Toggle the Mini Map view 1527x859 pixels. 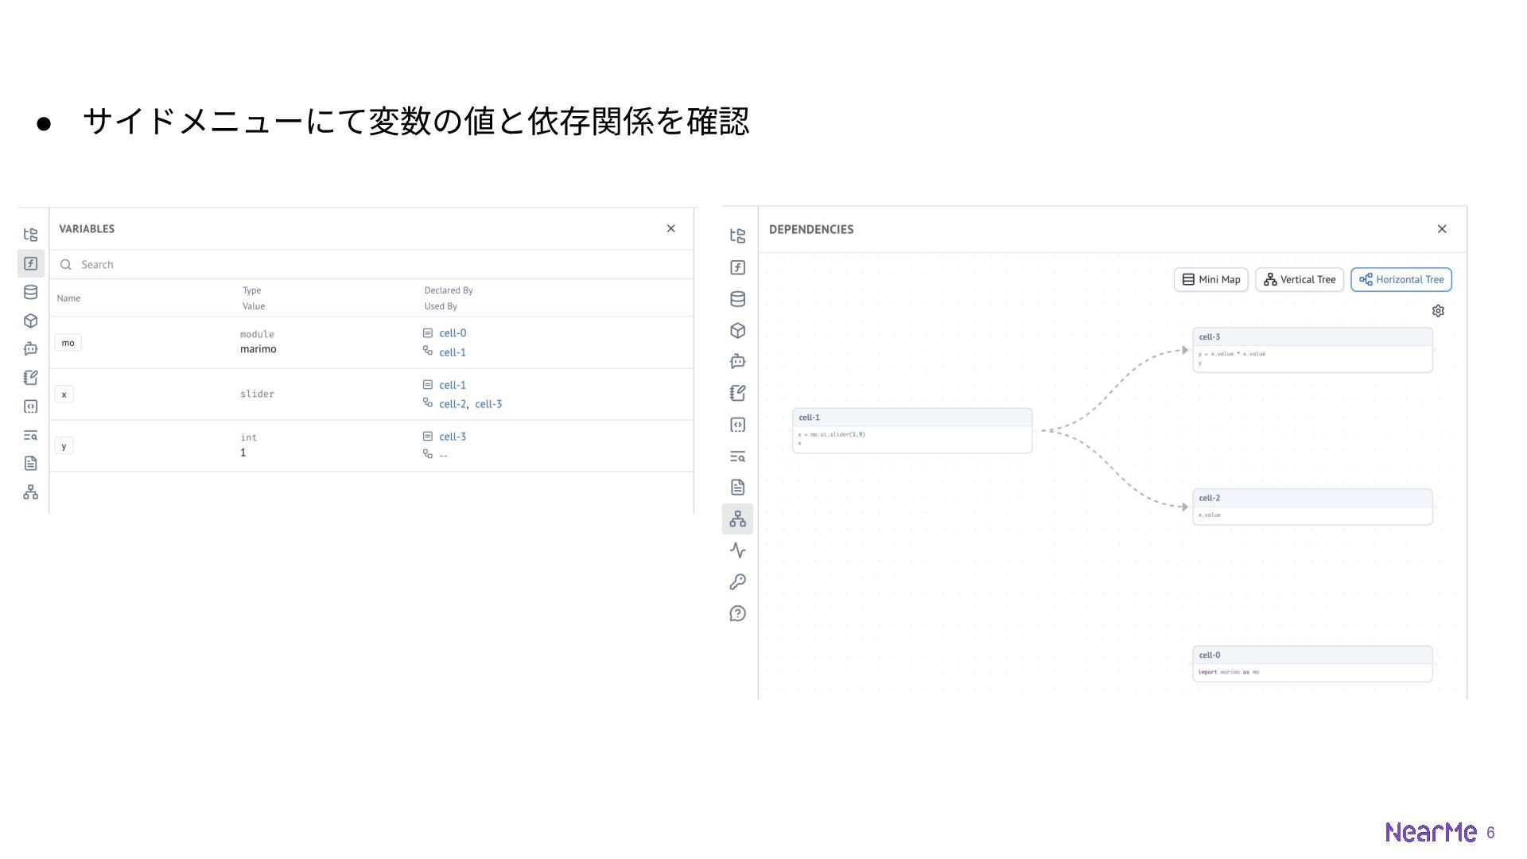1210,279
